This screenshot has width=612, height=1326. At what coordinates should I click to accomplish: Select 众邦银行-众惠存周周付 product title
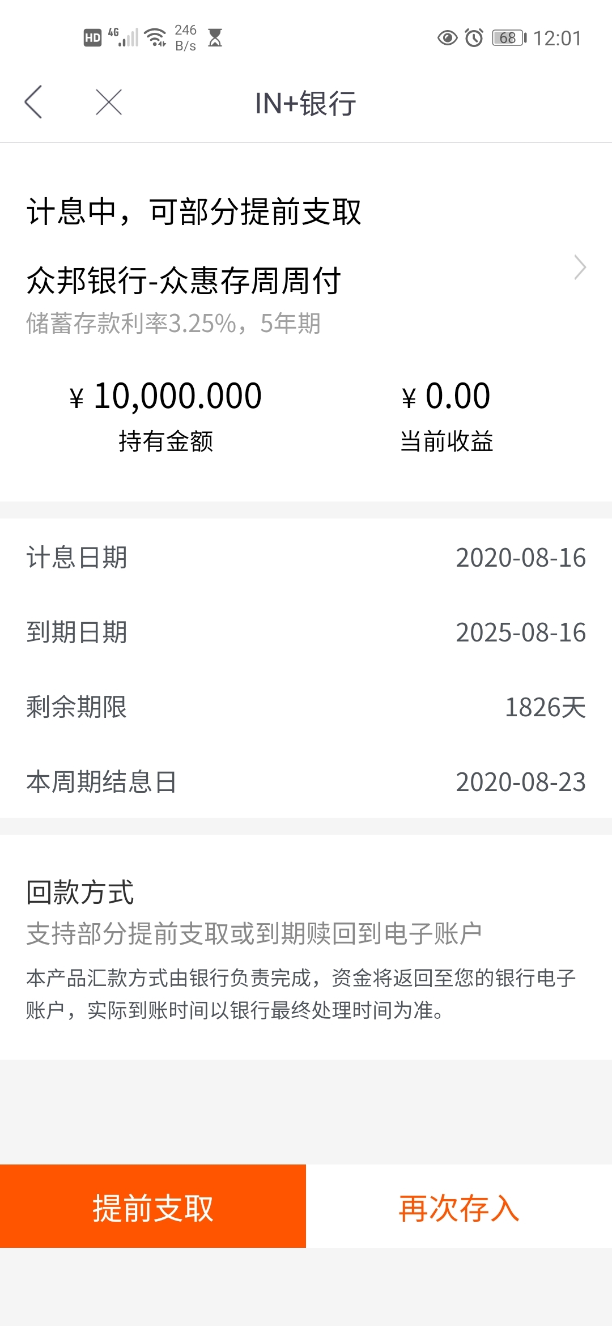pyautogui.click(x=184, y=280)
